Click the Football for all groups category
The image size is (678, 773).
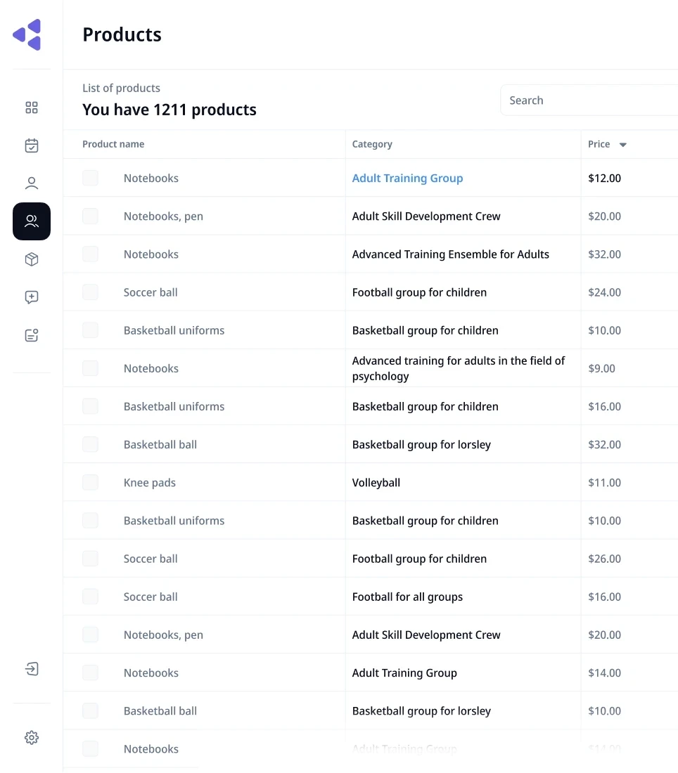coord(407,597)
